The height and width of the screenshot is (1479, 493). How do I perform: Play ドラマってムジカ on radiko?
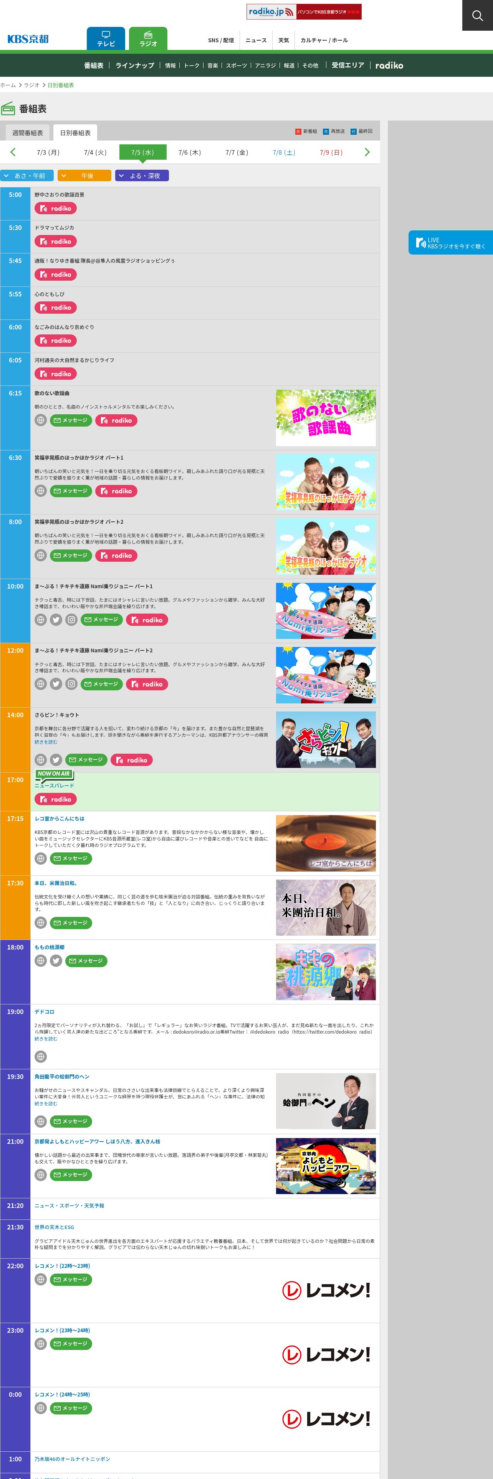[x=56, y=242]
